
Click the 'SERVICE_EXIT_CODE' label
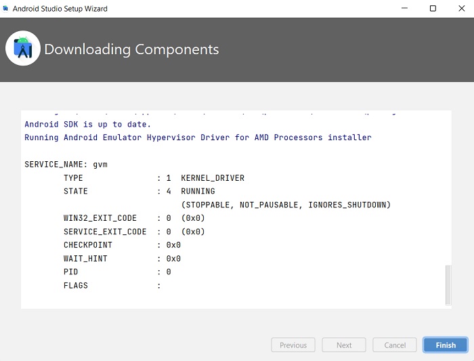click(x=105, y=232)
